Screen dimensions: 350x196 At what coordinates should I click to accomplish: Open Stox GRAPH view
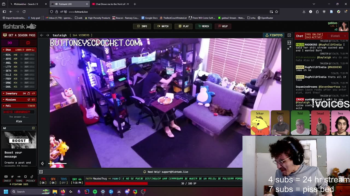[x=30, y=50]
